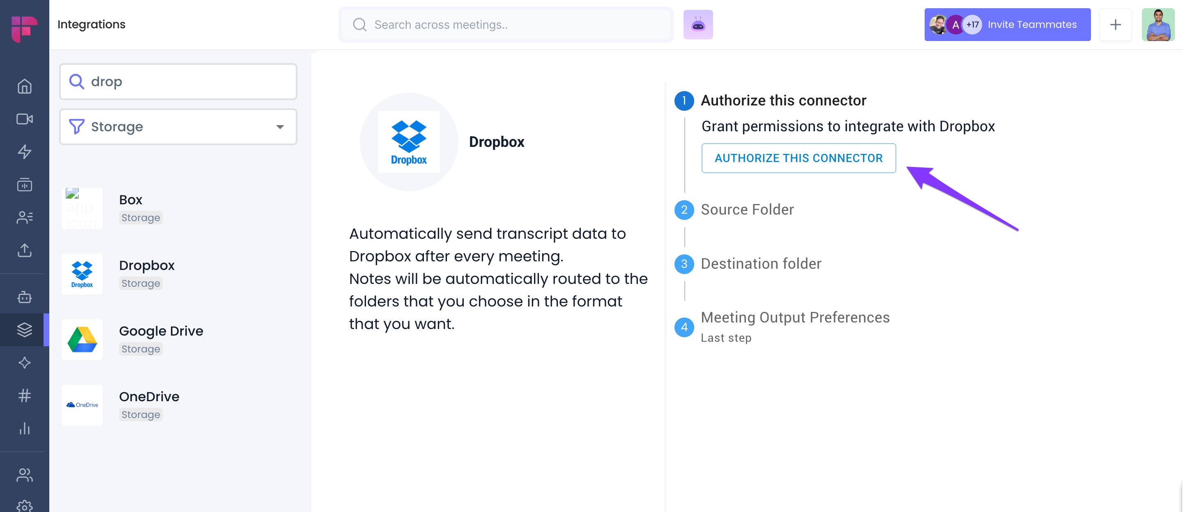Viewport: 1183px width, 512px height.
Task: Click the AskFred bot icon beside search
Action: (x=697, y=24)
